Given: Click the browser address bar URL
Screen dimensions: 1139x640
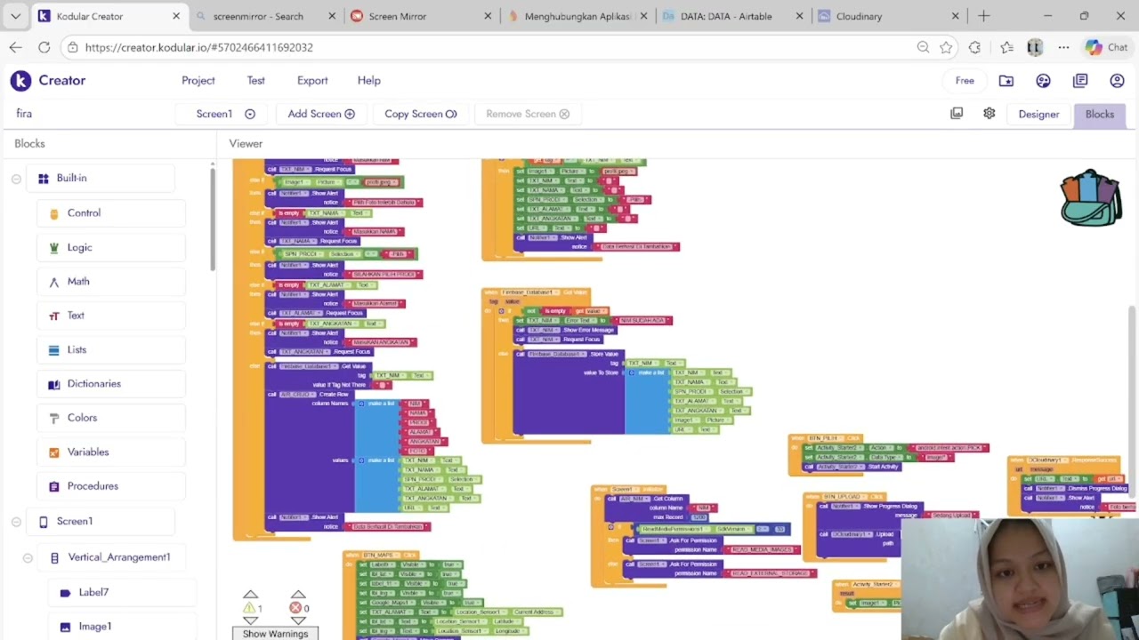Looking at the screenshot, I should (198, 47).
